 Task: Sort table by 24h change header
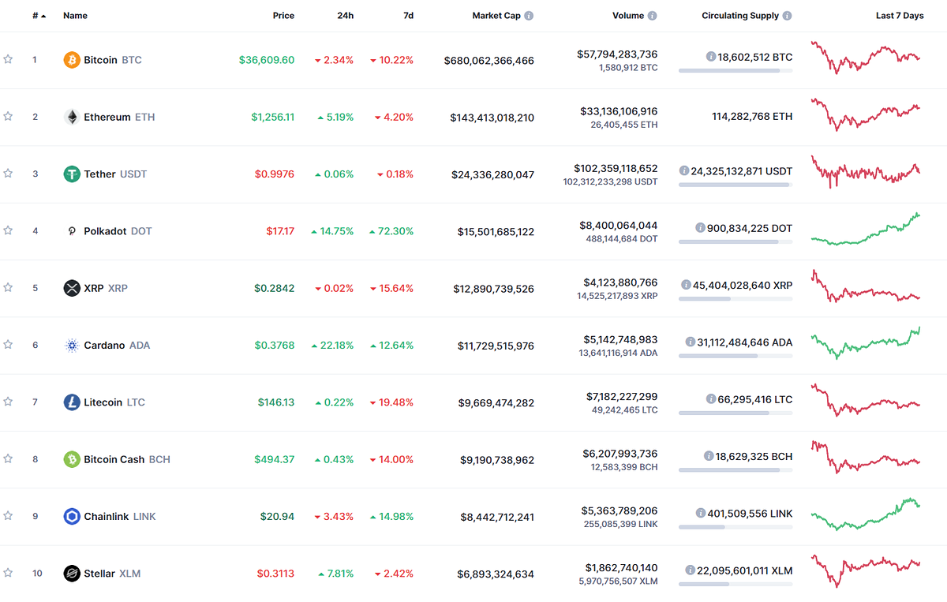346,16
